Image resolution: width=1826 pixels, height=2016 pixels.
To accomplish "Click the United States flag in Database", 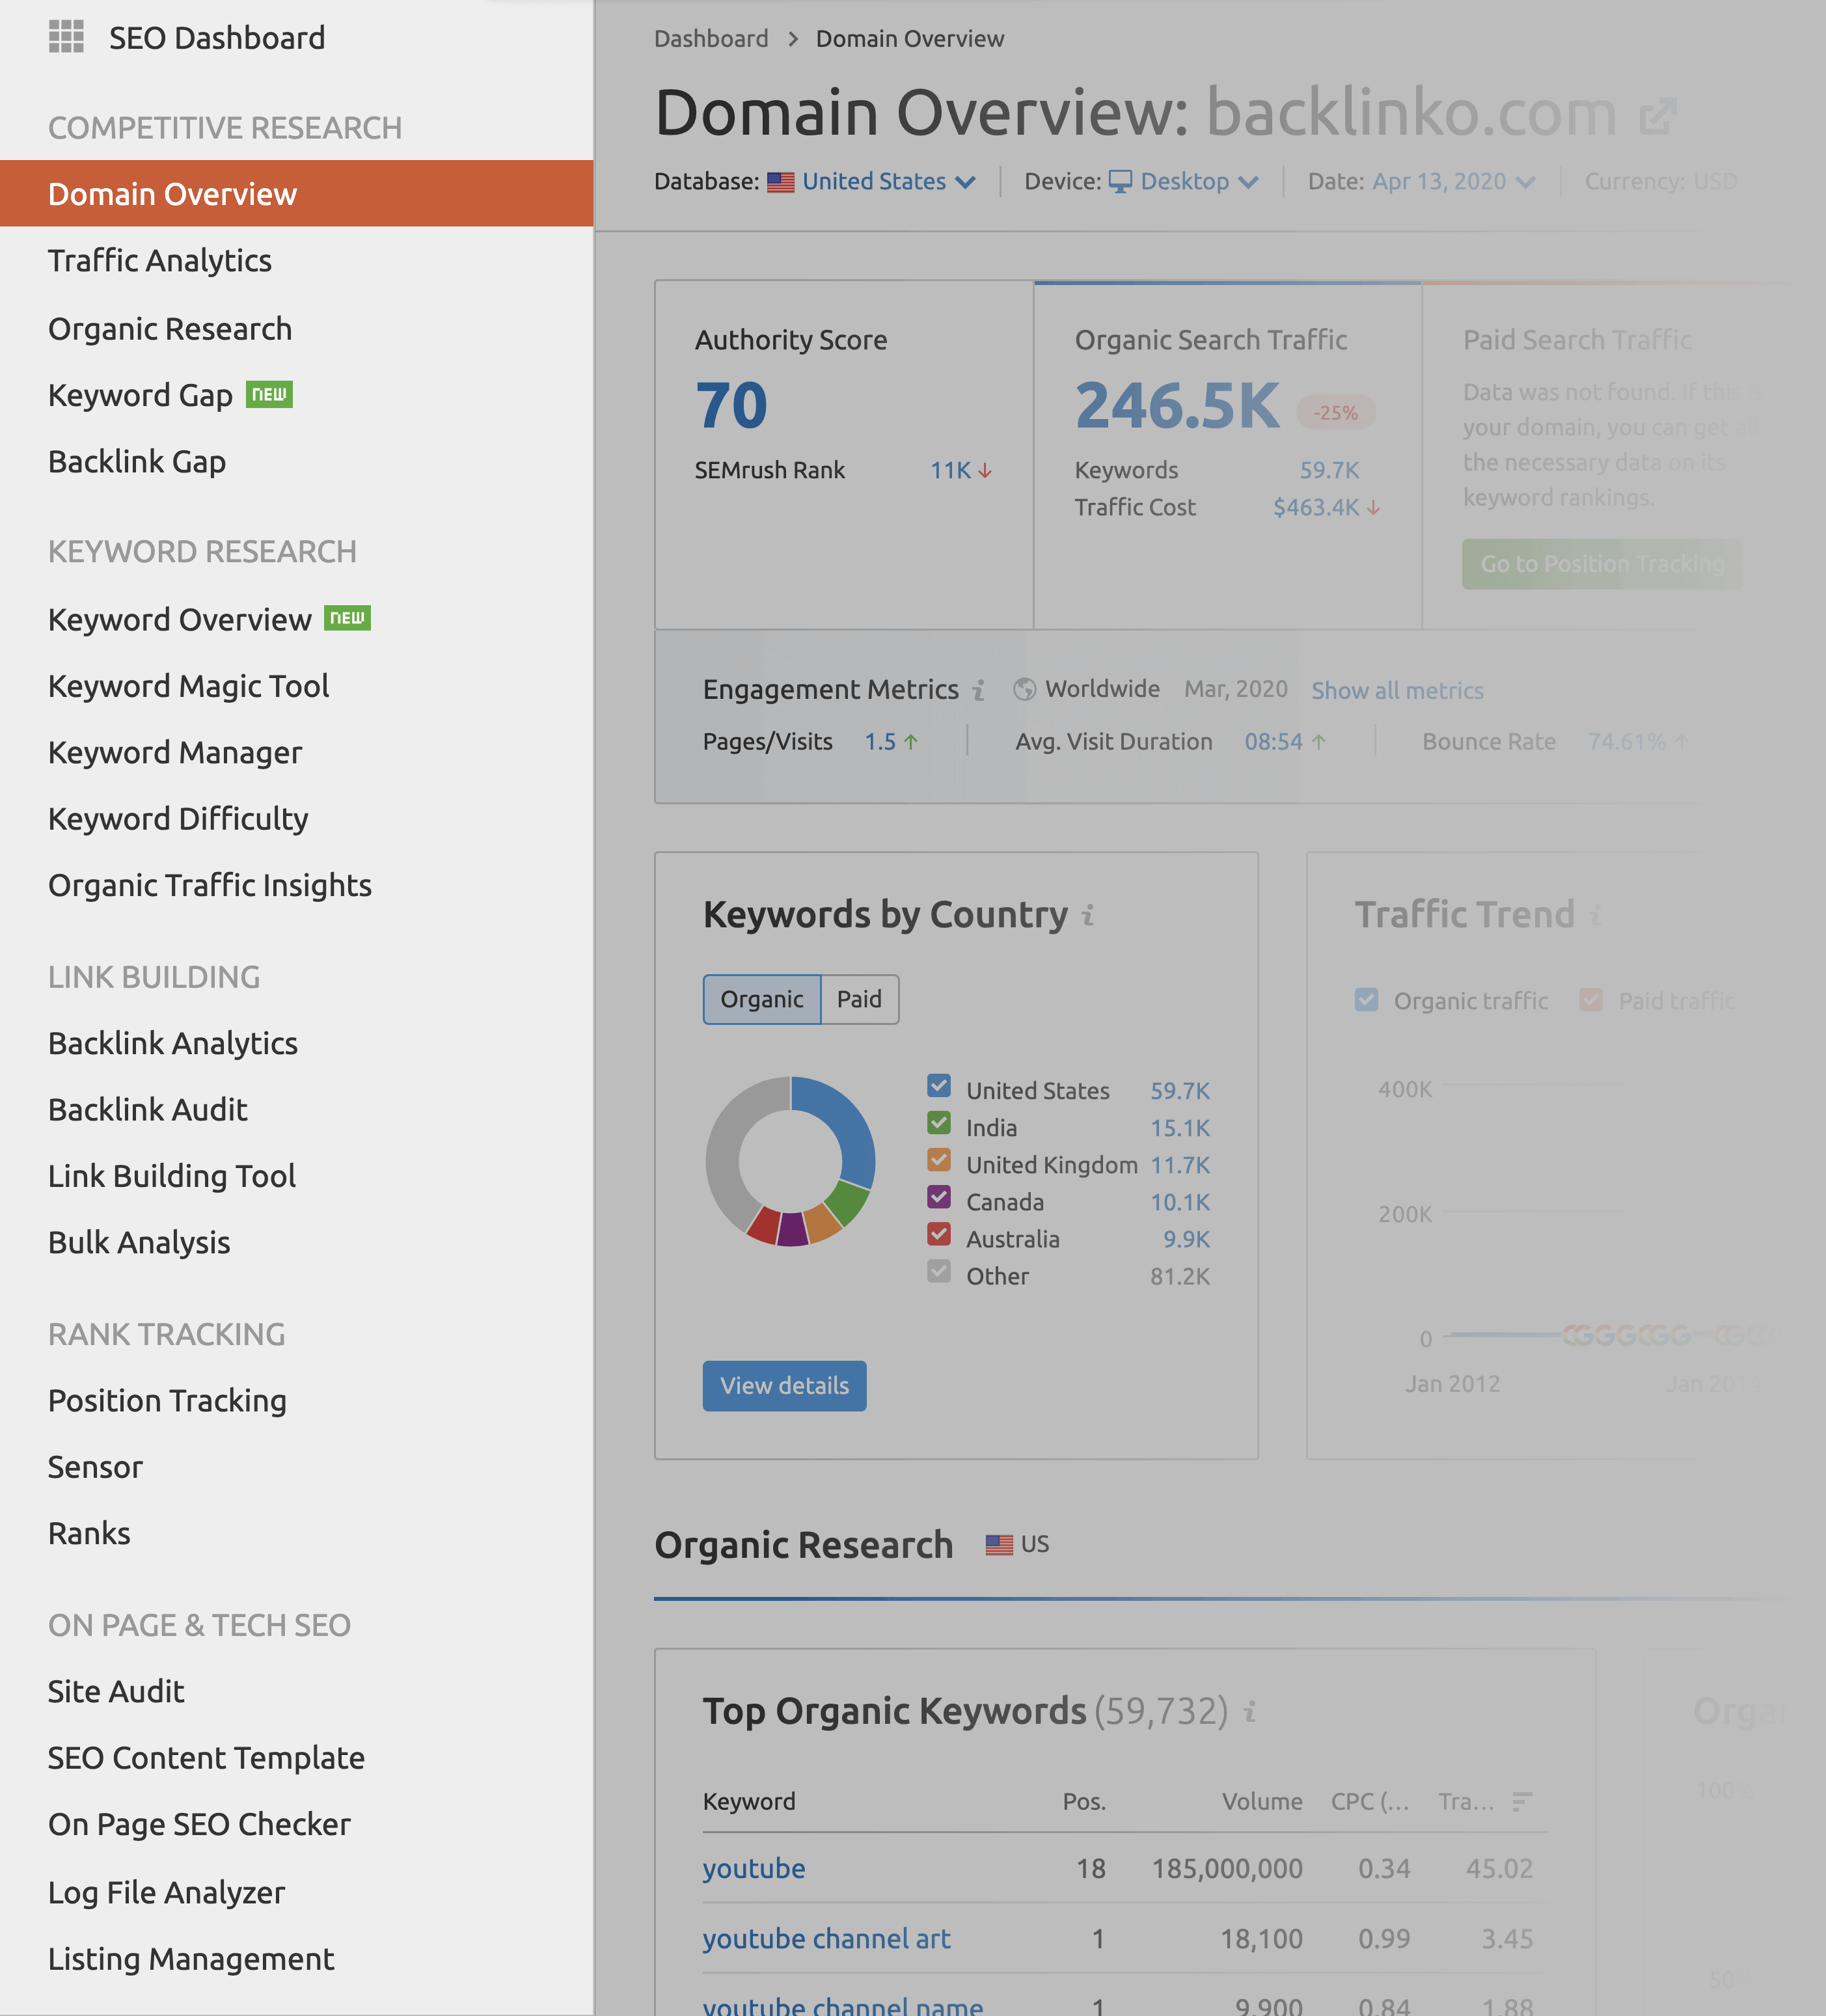I will (780, 182).
